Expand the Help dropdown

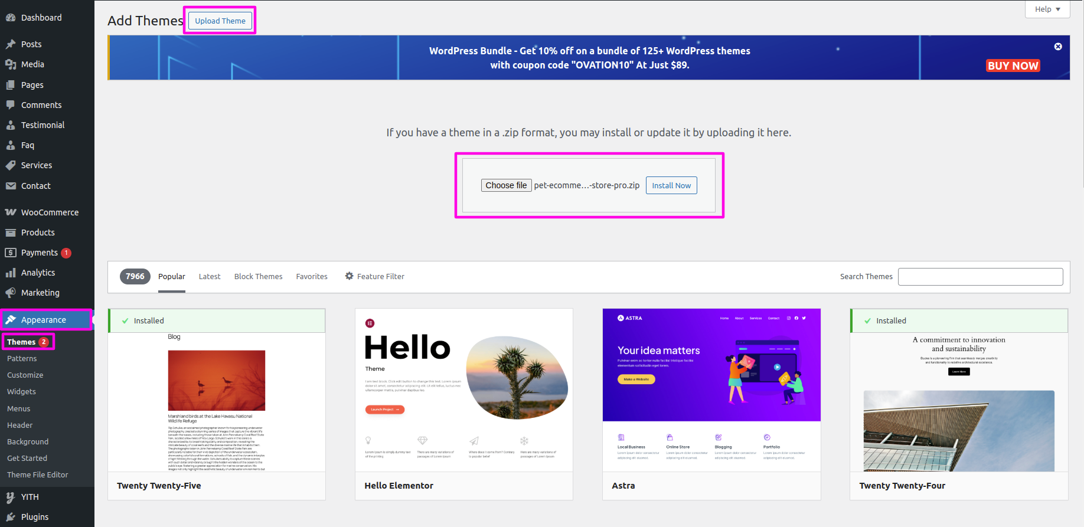tap(1047, 9)
